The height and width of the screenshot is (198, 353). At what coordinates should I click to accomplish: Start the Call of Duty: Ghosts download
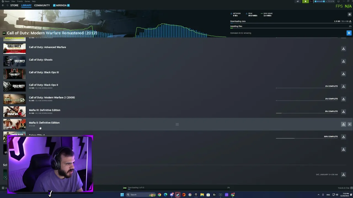click(343, 61)
